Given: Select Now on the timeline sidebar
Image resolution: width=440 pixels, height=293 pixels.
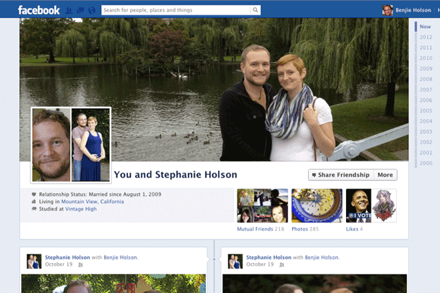Looking at the screenshot, I should pyautogui.click(x=425, y=27).
